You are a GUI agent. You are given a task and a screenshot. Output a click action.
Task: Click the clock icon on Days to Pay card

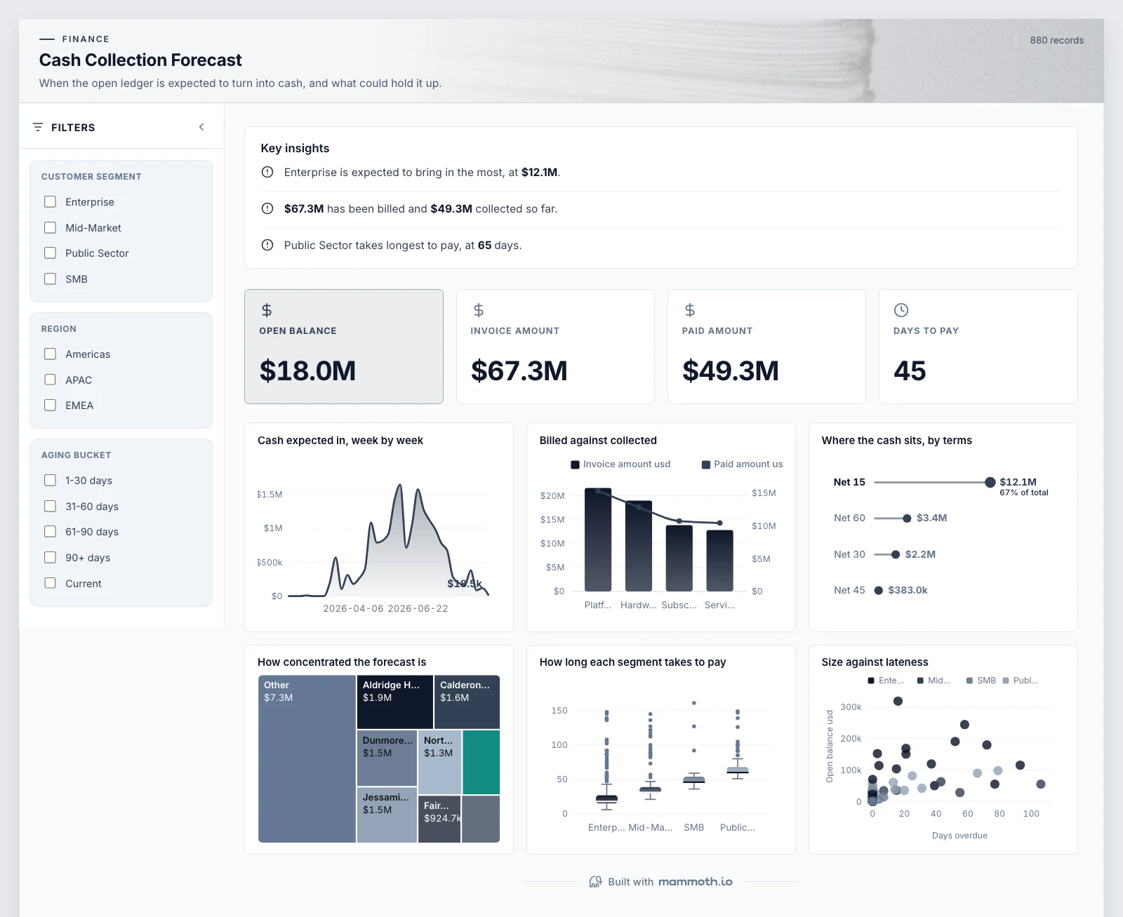pos(901,310)
